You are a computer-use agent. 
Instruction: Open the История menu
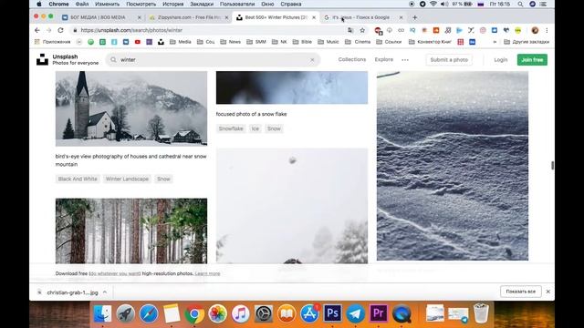point(173,4)
